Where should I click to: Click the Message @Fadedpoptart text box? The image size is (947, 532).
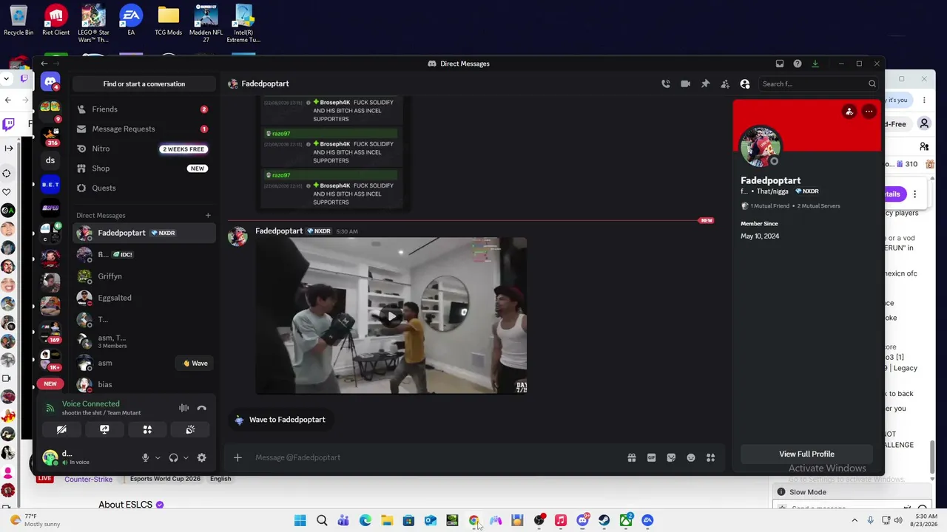pyautogui.click(x=437, y=457)
